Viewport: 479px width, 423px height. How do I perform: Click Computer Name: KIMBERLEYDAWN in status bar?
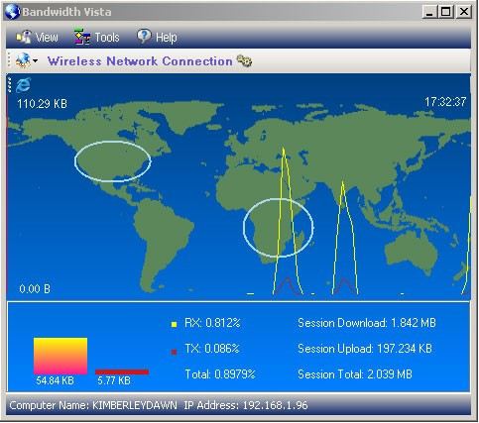point(93,405)
